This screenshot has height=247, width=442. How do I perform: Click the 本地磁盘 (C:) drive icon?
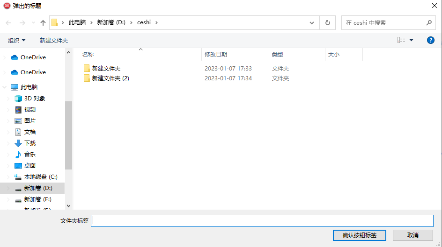[x=18, y=177]
